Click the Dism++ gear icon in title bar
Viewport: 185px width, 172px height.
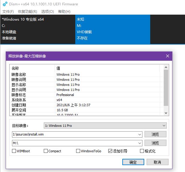pyautogui.click(x=5, y=4)
